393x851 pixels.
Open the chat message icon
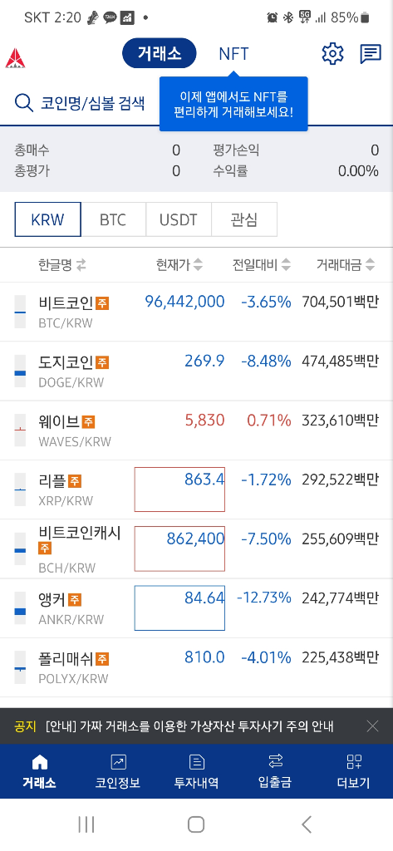pyautogui.click(x=371, y=54)
